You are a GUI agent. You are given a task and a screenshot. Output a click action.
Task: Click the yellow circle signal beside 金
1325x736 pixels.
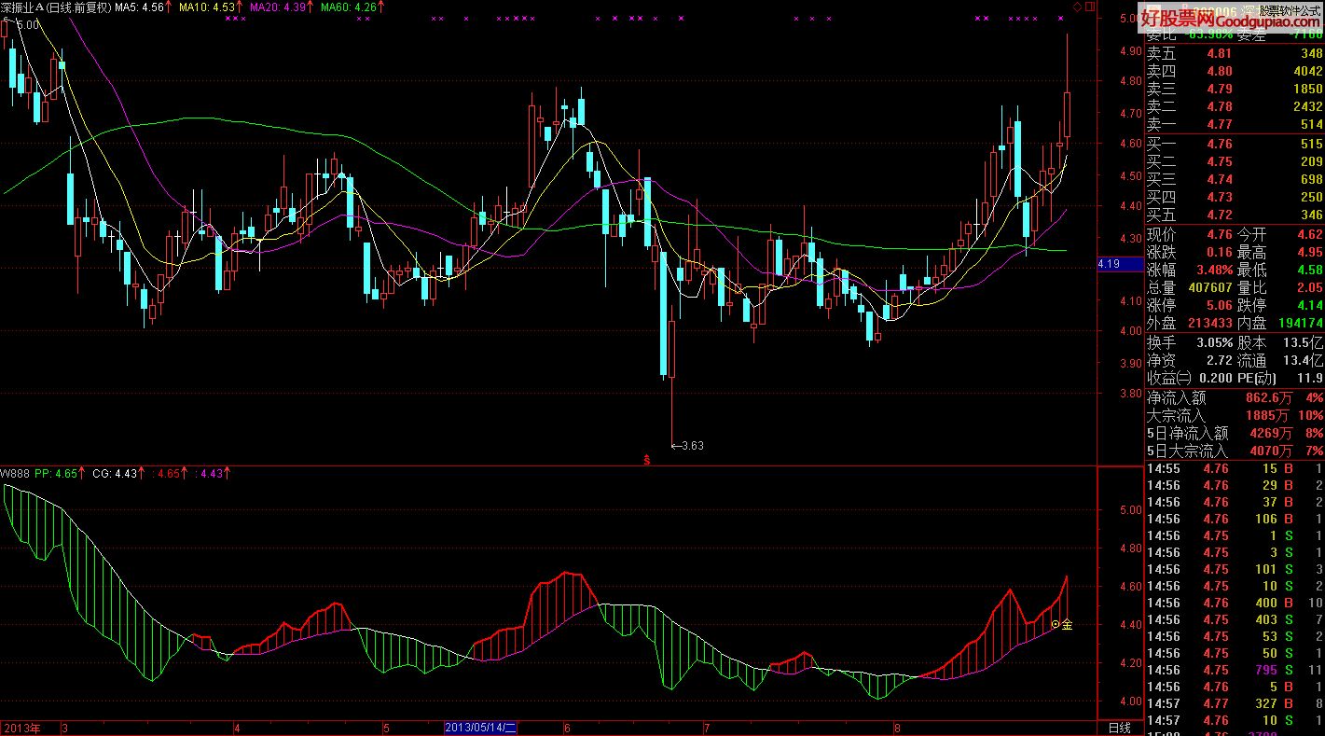[1056, 624]
